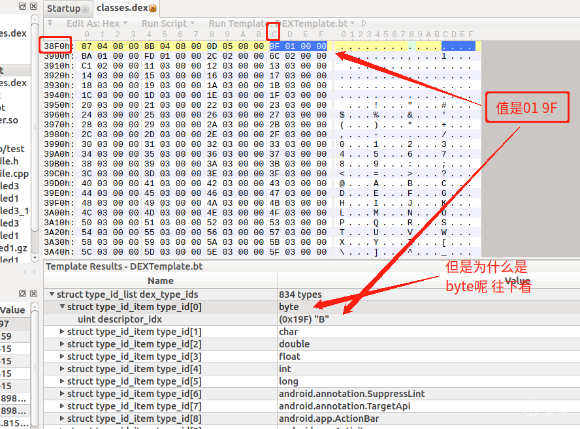Click the "float" type value
The image size is (580, 429).
[x=289, y=357]
